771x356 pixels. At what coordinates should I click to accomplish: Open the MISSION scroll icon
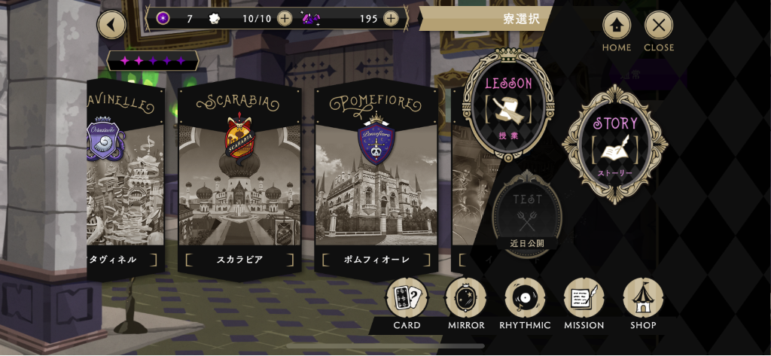584,297
